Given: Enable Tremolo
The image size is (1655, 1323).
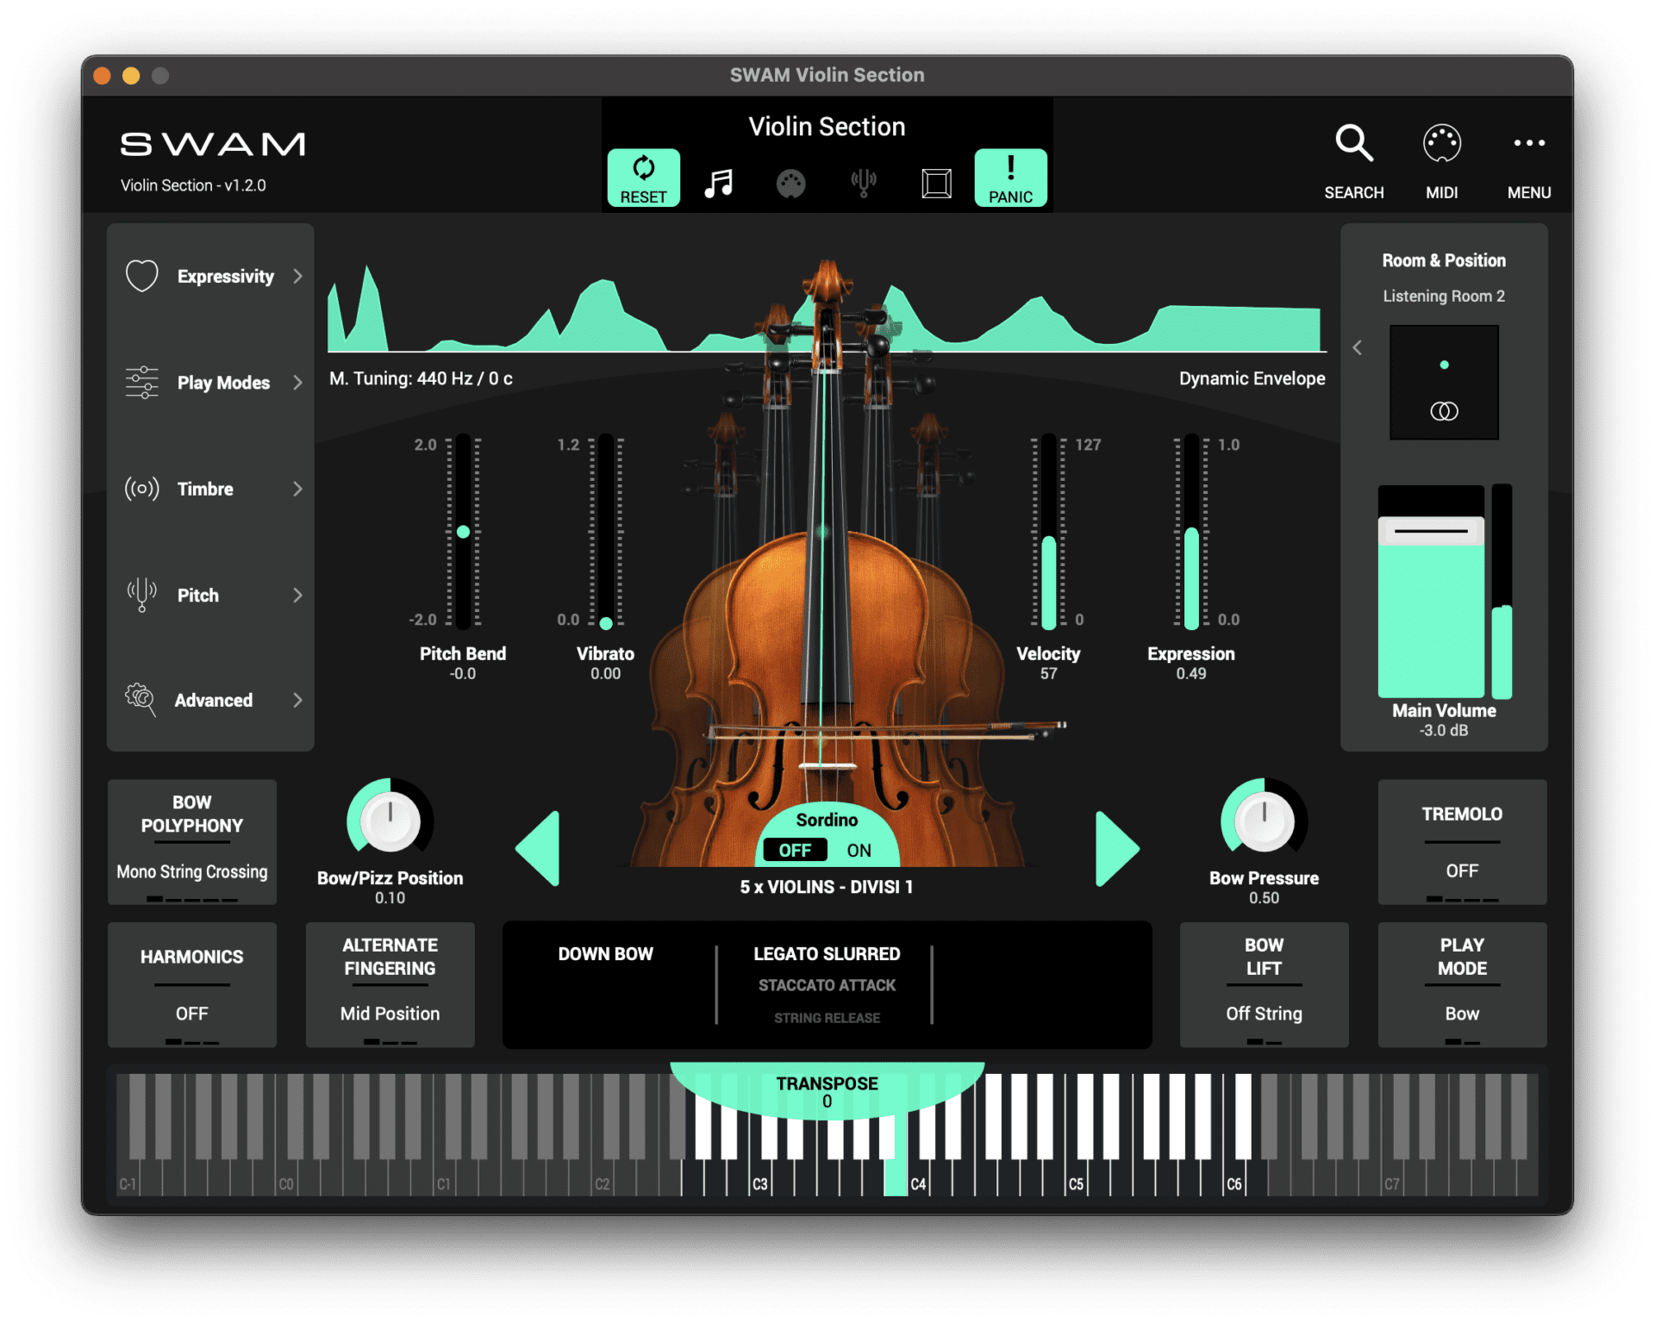Looking at the screenshot, I should (x=1461, y=842).
